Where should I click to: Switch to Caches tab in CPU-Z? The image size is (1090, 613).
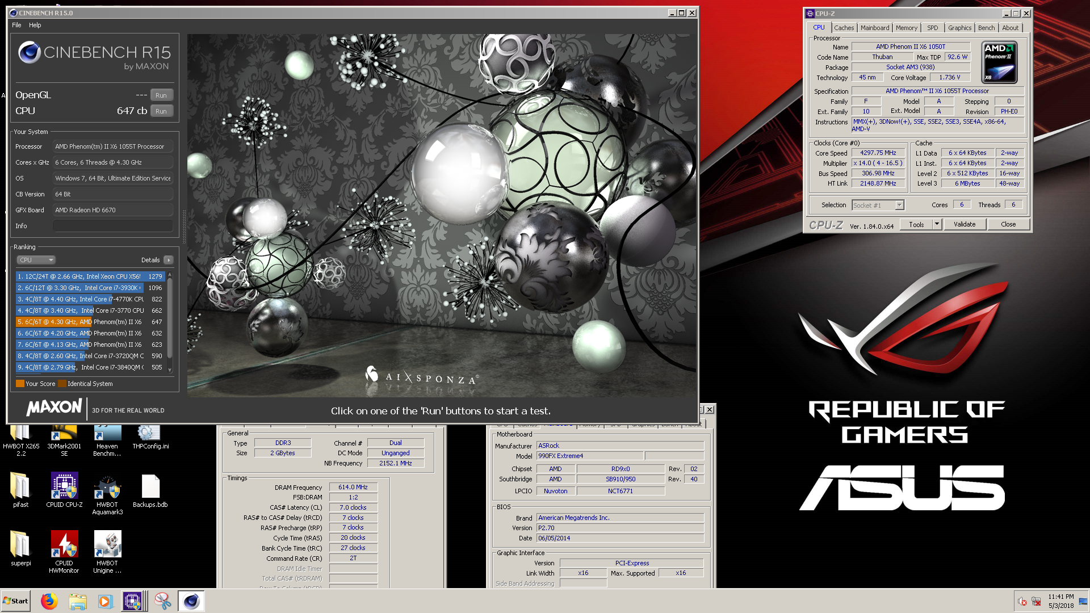844,28
